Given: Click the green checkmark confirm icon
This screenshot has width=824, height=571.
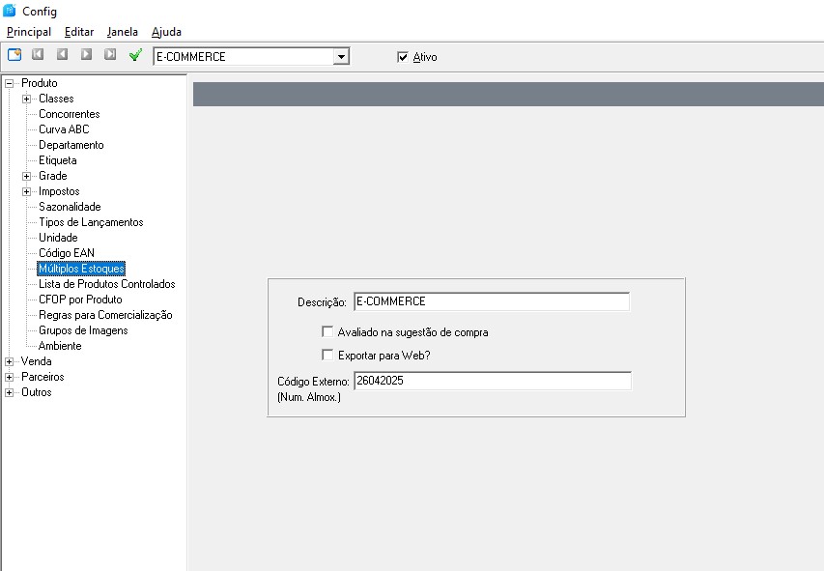Looking at the screenshot, I should pyautogui.click(x=135, y=55).
